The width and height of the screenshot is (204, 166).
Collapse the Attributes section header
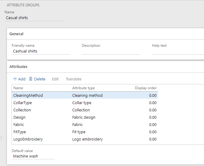18,66
